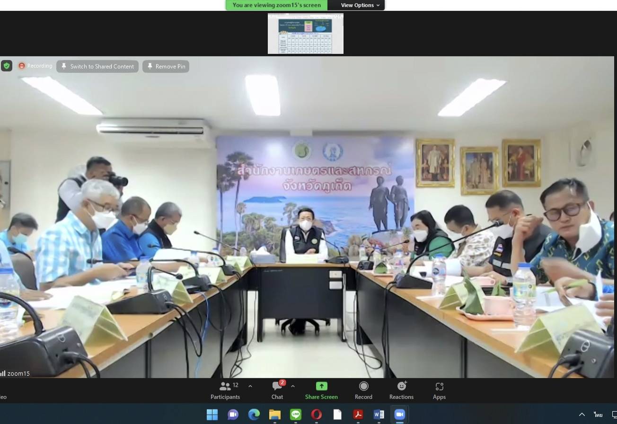This screenshot has width=617, height=424.
Task: Open the Windows Start menu
Action: [212, 415]
